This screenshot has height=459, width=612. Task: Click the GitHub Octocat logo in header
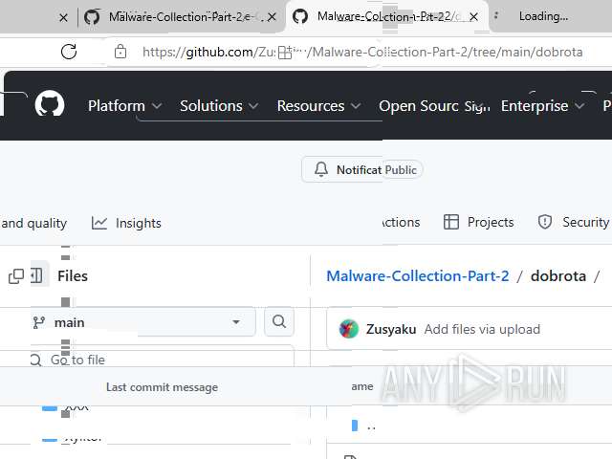(x=50, y=104)
